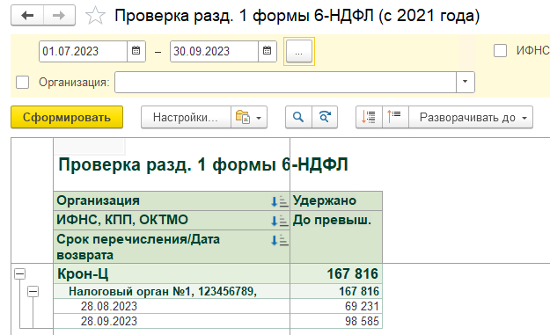Open the report variants icon menu
This screenshot has height=335, width=550.
[243, 117]
